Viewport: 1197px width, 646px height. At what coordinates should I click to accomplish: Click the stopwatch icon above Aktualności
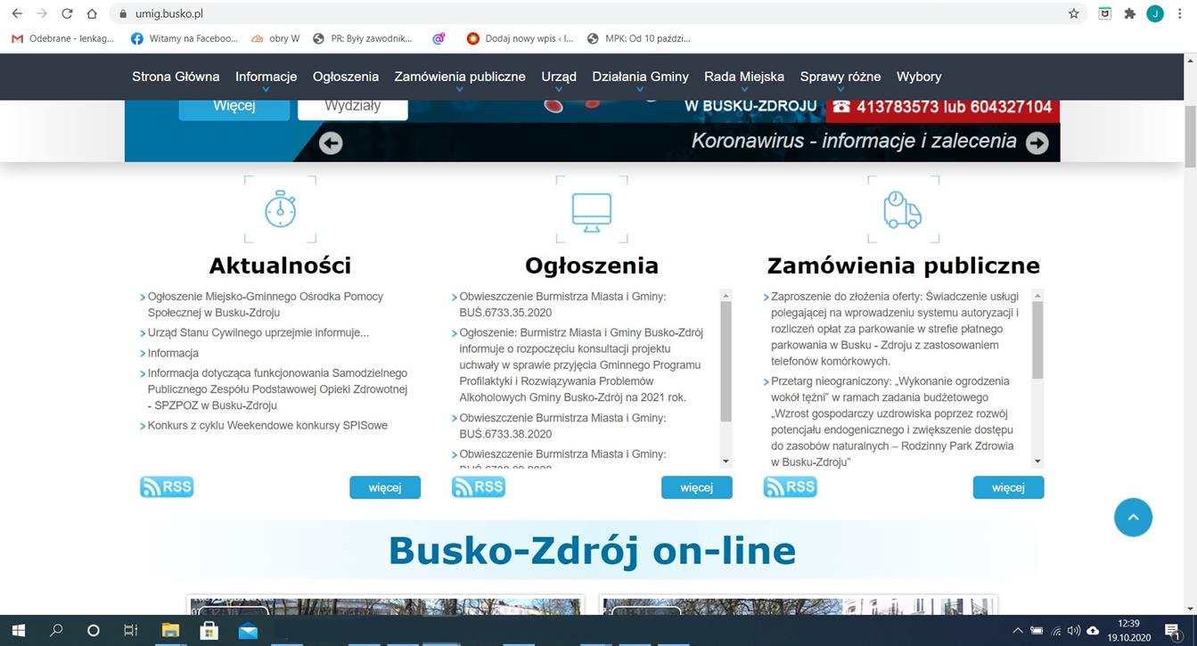280,209
